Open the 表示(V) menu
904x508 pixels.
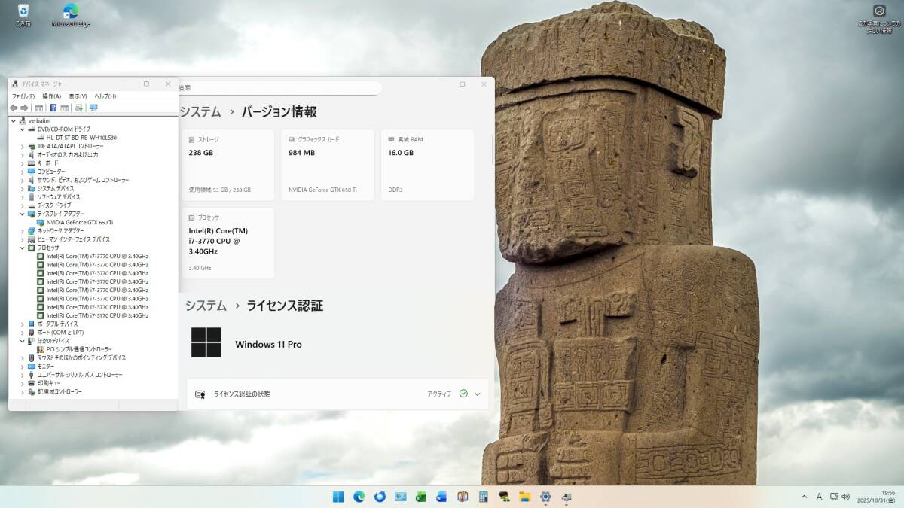click(78, 96)
